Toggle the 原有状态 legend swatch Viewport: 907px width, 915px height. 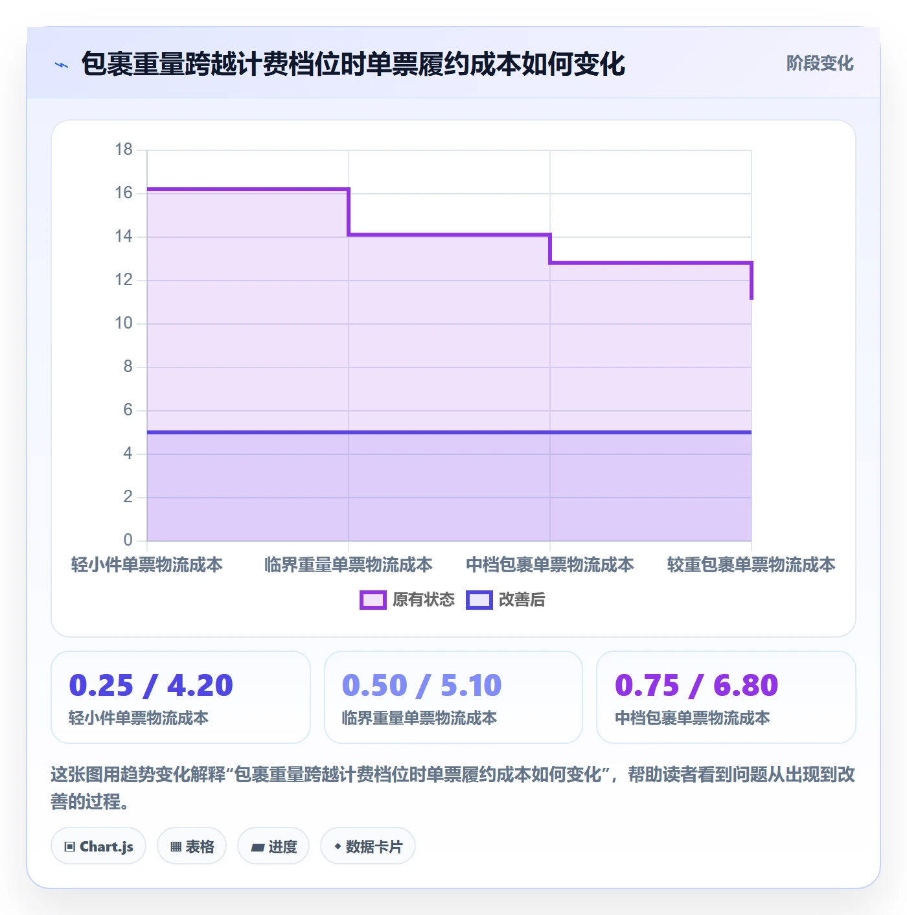point(373,600)
